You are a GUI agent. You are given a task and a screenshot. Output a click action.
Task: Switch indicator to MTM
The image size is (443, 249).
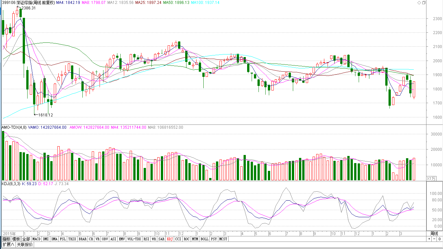pyautogui.click(x=195, y=239)
